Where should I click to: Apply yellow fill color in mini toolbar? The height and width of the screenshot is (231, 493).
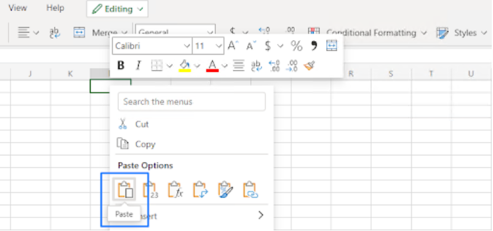click(x=185, y=66)
